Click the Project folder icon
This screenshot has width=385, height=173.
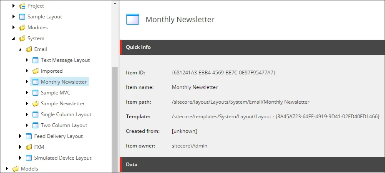pyautogui.click(x=22, y=6)
